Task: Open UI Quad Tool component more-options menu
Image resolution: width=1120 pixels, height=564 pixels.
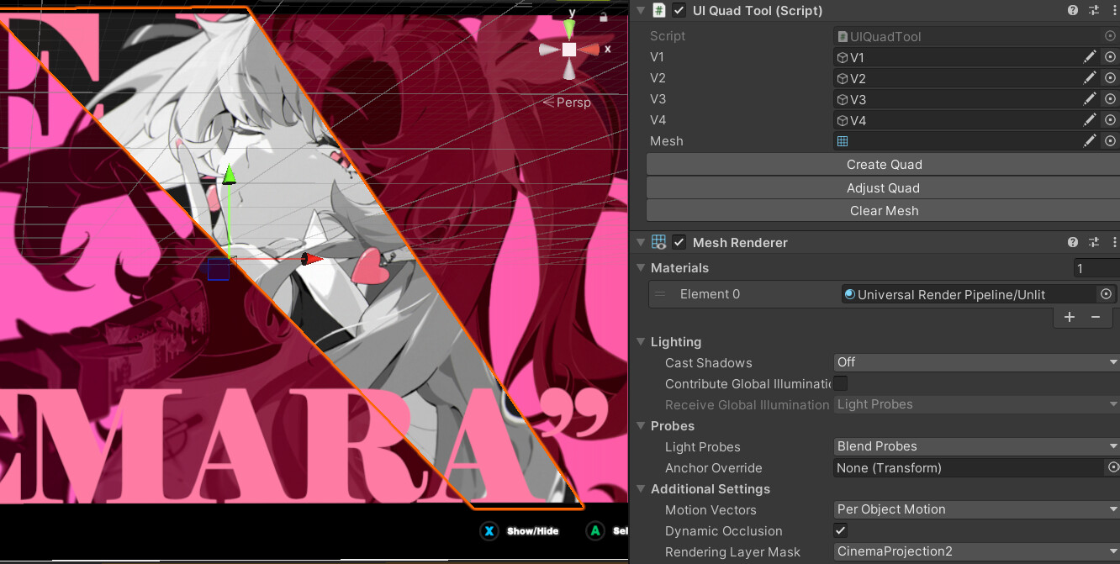Action: tap(1113, 10)
